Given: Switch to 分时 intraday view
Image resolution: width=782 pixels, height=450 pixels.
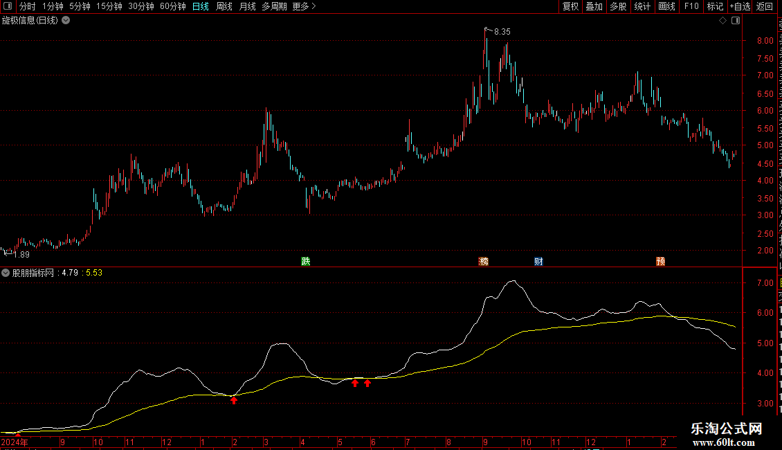Looking at the screenshot, I should 28,6.
